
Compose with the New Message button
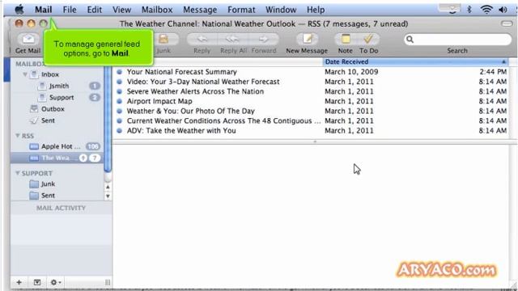[308, 40]
